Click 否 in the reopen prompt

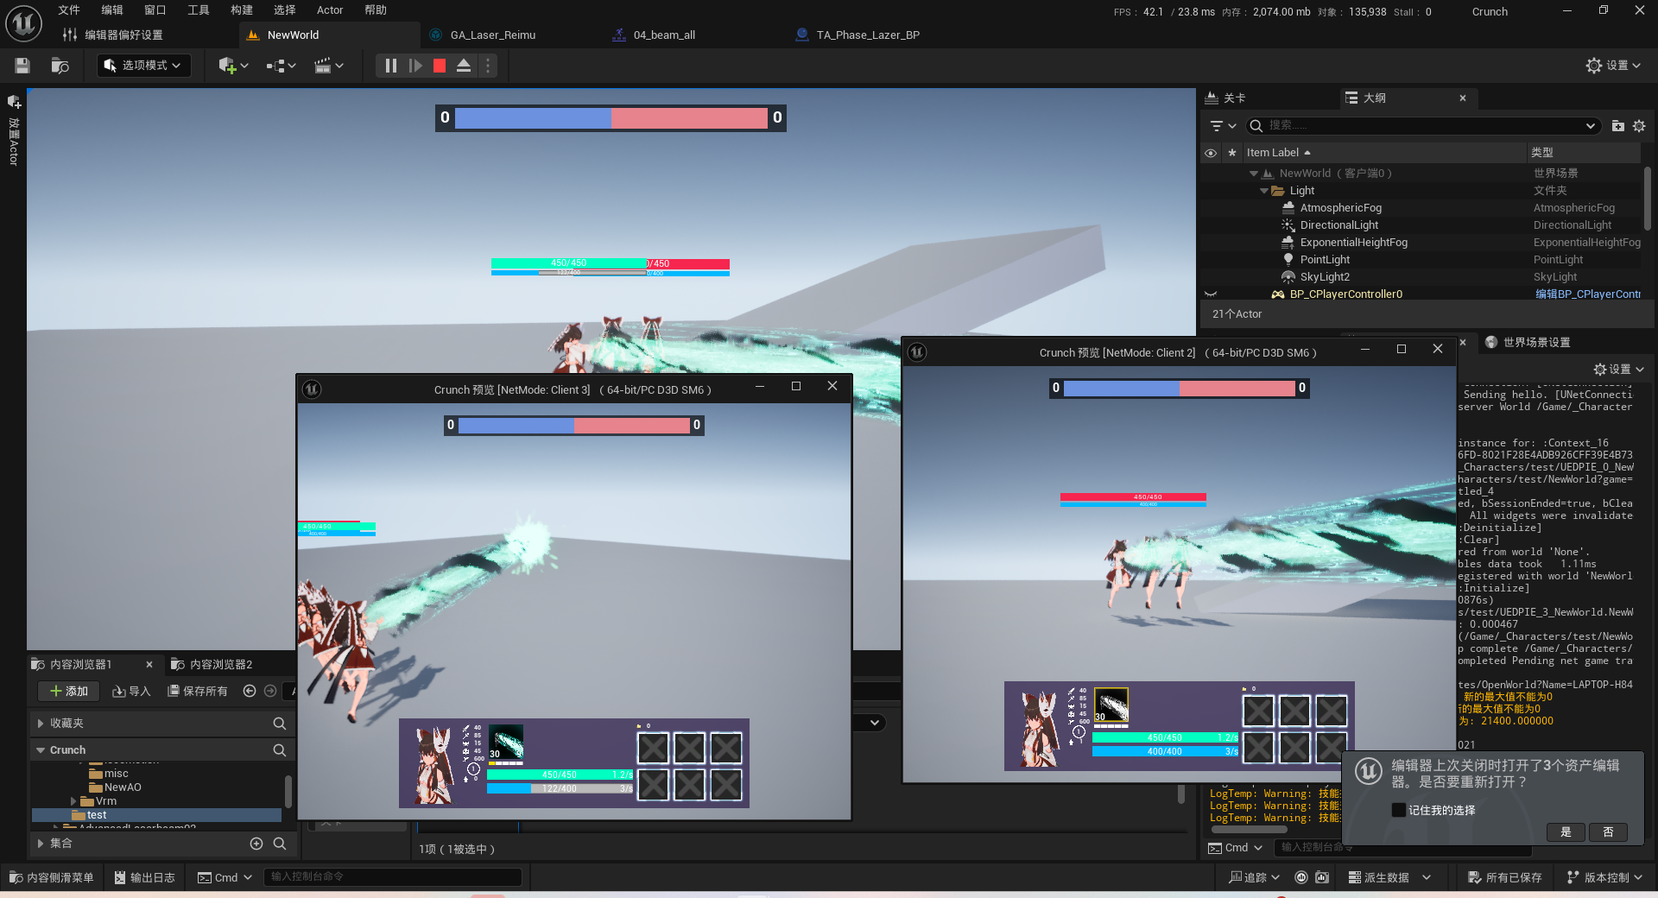(1608, 832)
